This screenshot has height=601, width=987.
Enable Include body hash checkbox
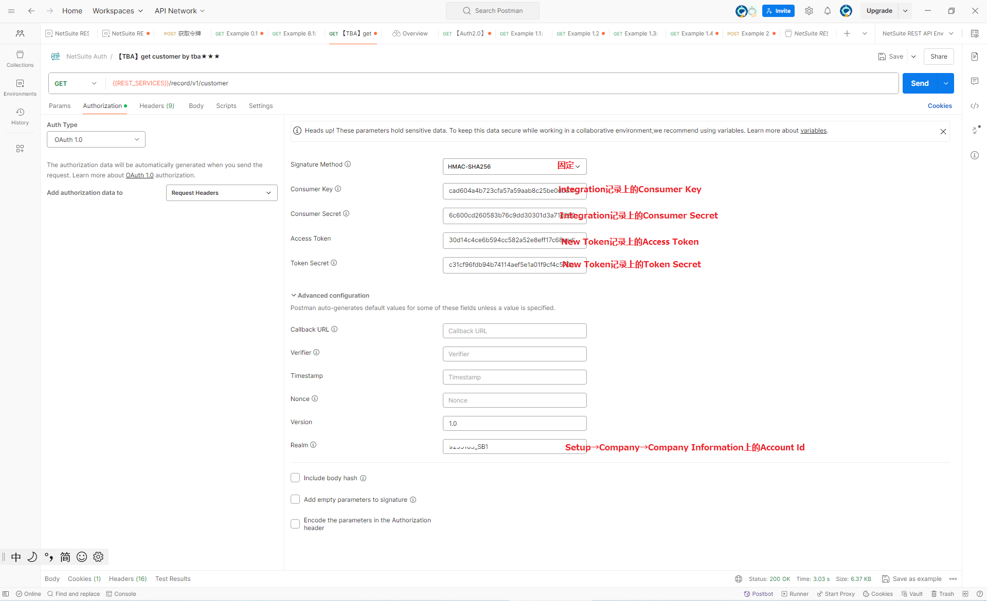point(295,478)
